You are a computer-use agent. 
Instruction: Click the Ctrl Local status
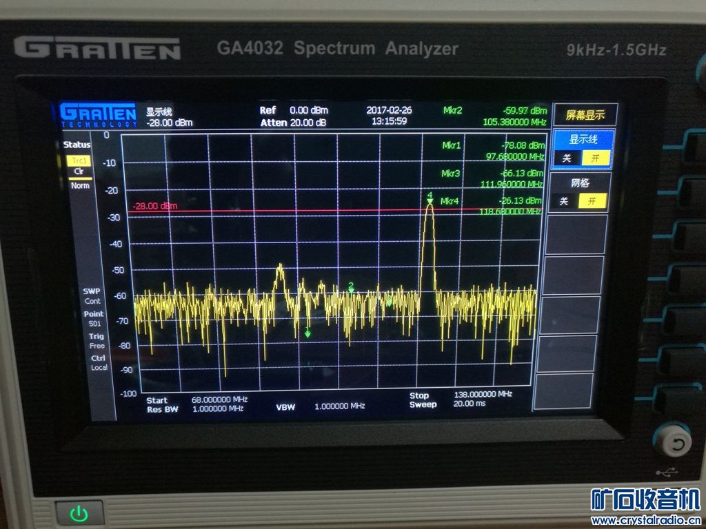(x=99, y=362)
